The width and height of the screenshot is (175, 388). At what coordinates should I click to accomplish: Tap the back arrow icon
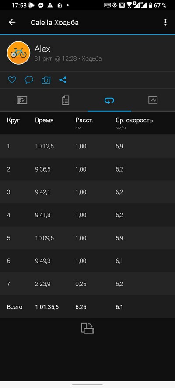pos(12,22)
